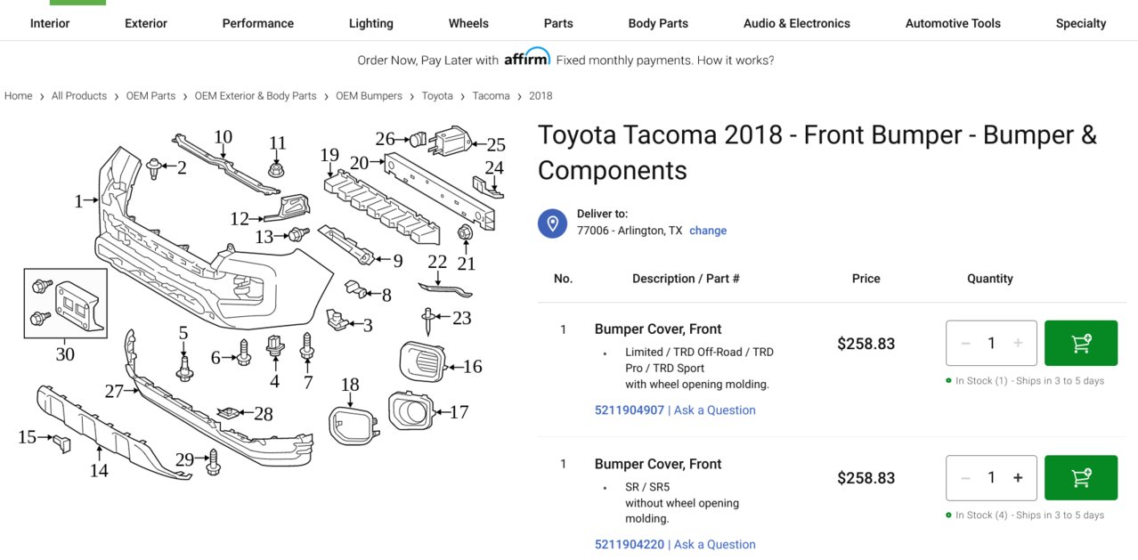
Task: Add Limited/TRD Bumper Cover to cart
Action: pos(1080,344)
